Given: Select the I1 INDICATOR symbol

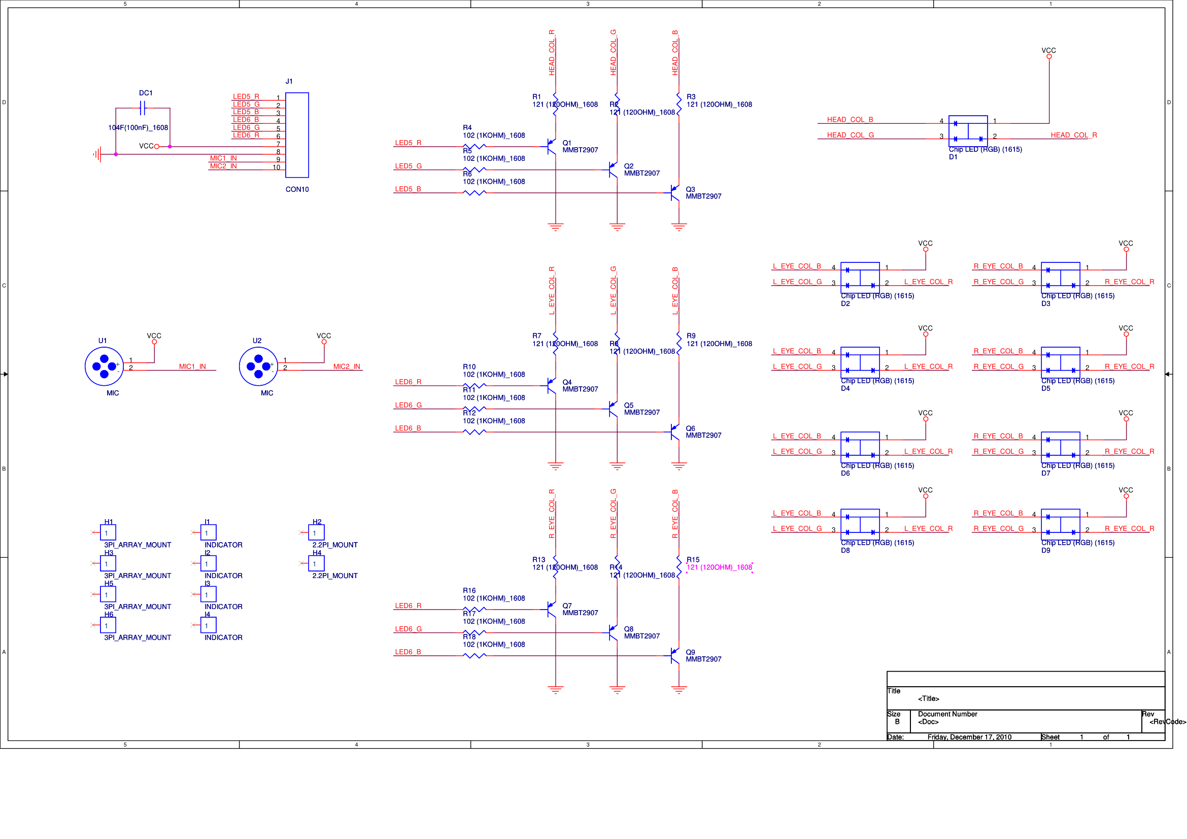Looking at the screenshot, I should [x=209, y=532].
